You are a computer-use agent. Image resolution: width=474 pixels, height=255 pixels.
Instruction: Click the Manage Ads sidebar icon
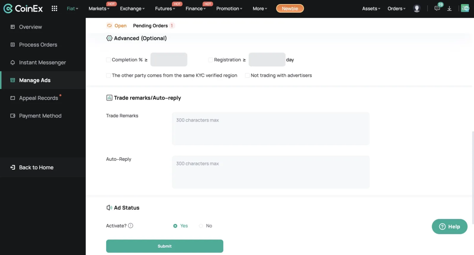point(12,80)
